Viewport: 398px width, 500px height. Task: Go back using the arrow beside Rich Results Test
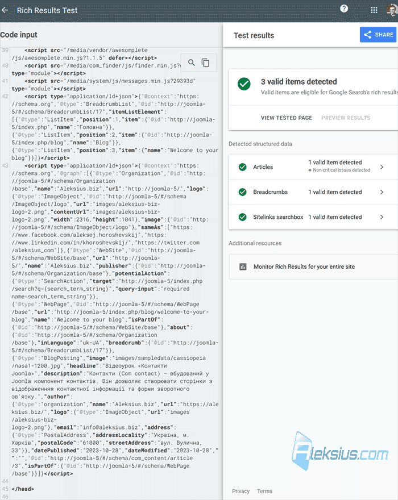pyautogui.click(x=5, y=10)
